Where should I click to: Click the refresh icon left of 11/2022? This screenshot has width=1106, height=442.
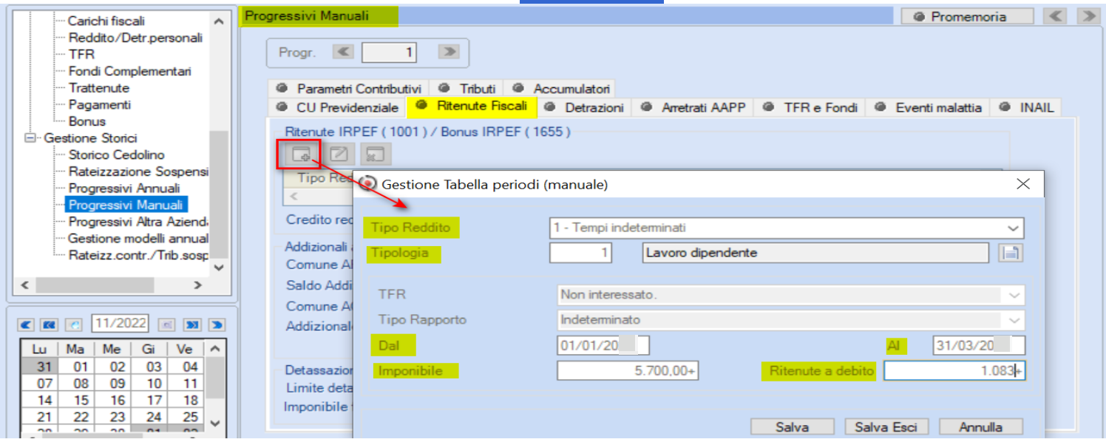74,324
